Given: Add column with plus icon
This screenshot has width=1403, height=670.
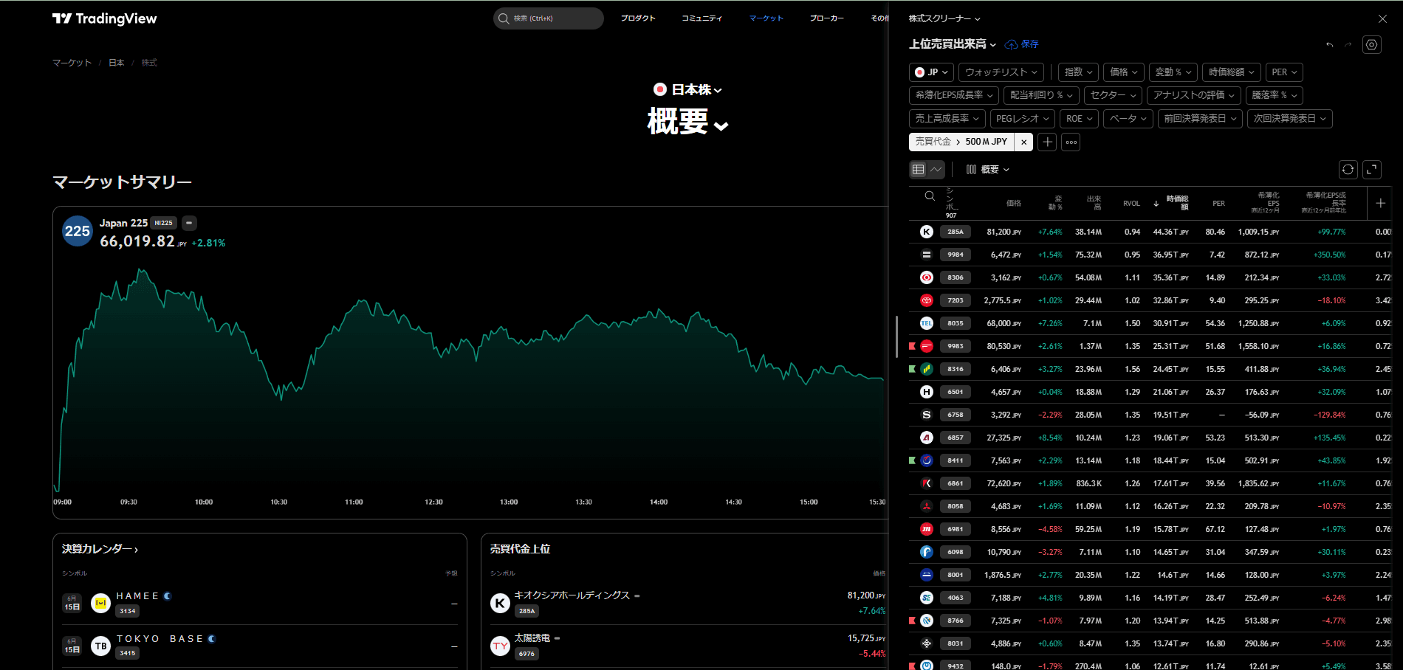Looking at the screenshot, I should click(1380, 203).
